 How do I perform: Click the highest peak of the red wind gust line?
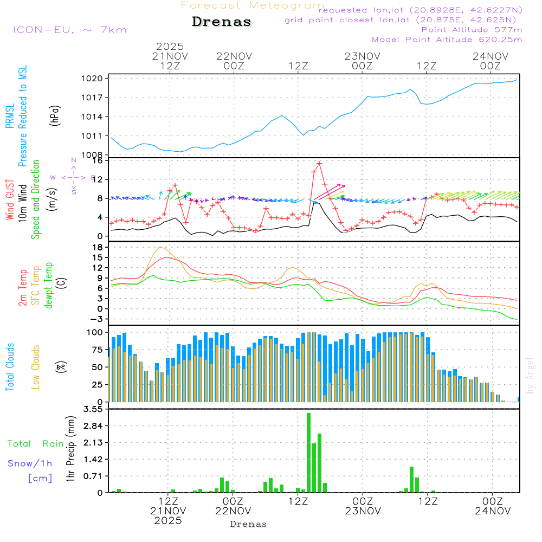pos(319,163)
